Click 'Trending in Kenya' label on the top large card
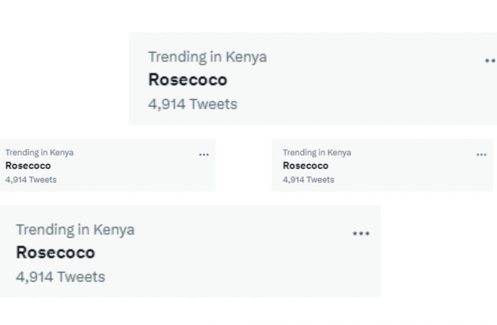This screenshot has width=497, height=325. pyautogui.click(x=207, y=57)
